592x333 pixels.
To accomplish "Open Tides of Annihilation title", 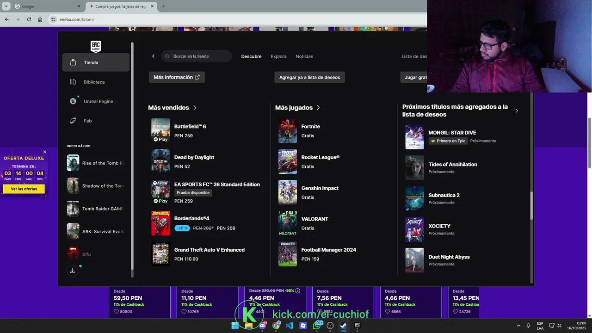I will pos(453,164).
